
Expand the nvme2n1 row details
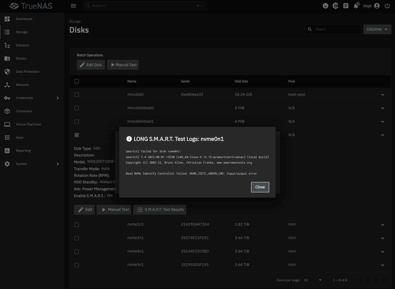pos(383,238)
